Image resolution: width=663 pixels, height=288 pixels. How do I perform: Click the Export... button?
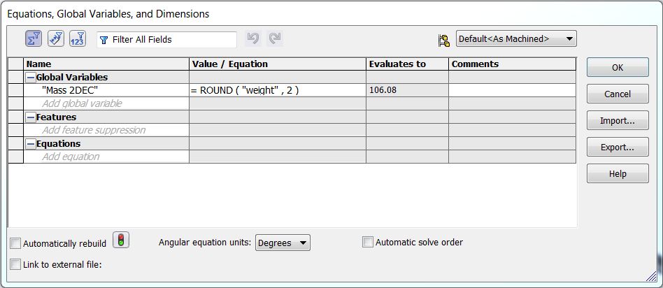pos(618,147)
